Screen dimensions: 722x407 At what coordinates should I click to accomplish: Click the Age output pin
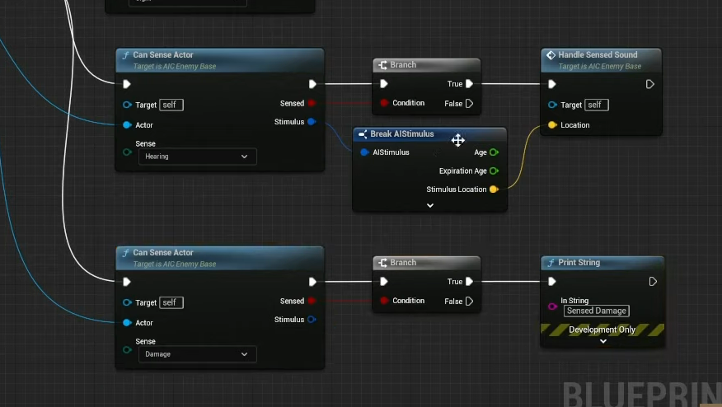coord(494,152)
